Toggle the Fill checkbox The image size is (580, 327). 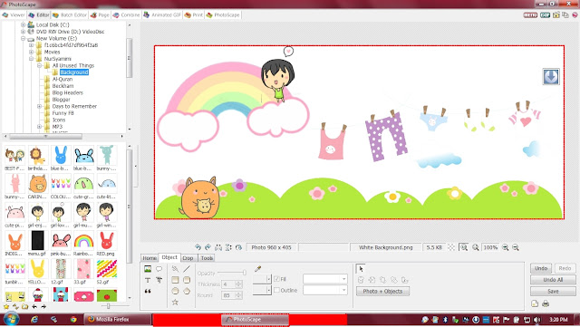pos(276,279)
